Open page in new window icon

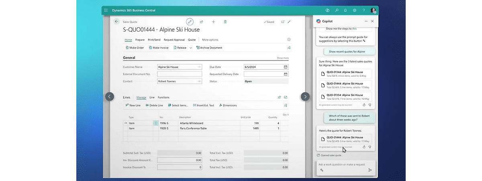tap(283, 22)
